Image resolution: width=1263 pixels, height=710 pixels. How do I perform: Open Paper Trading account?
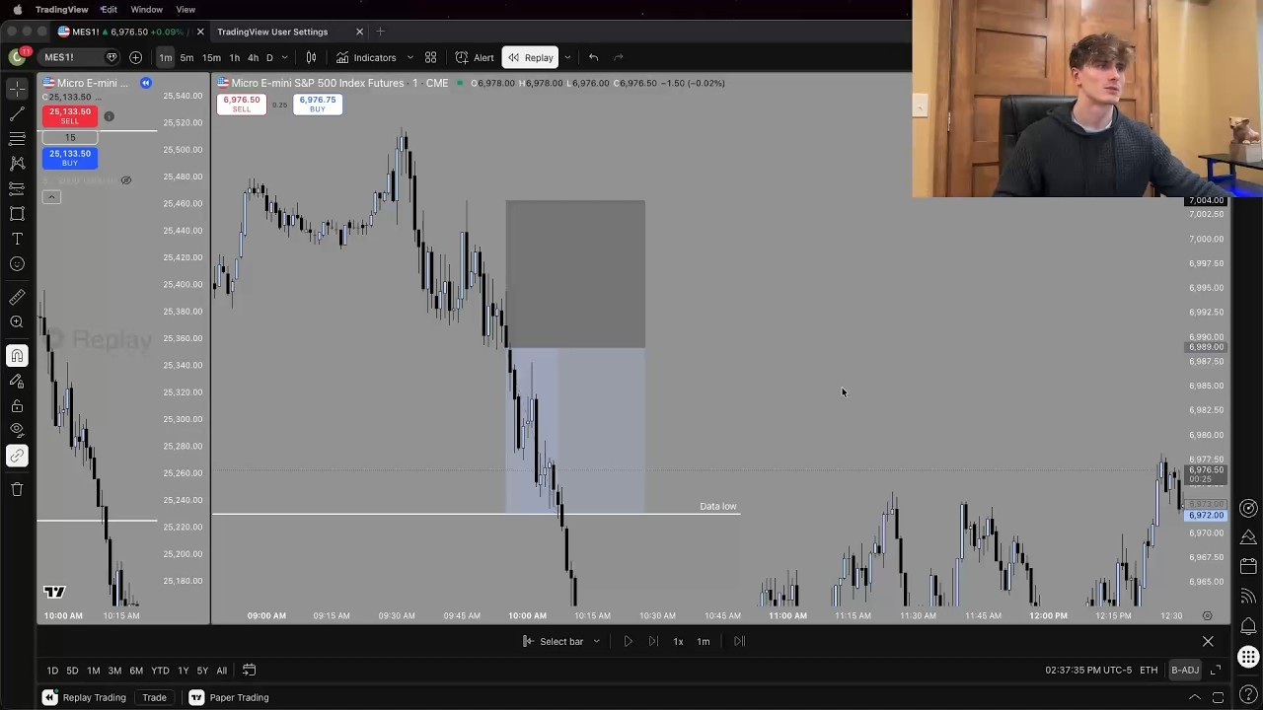coord(229,697)
